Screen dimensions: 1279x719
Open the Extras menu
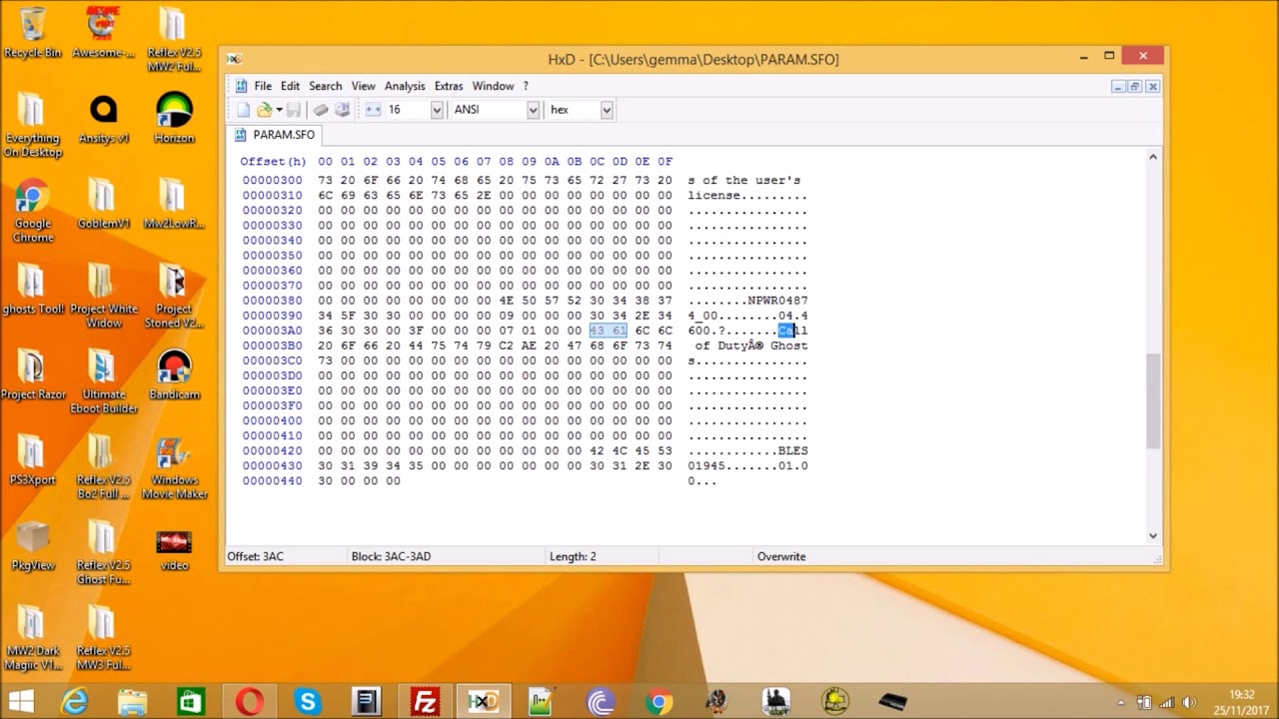click(x=449, y=86)
